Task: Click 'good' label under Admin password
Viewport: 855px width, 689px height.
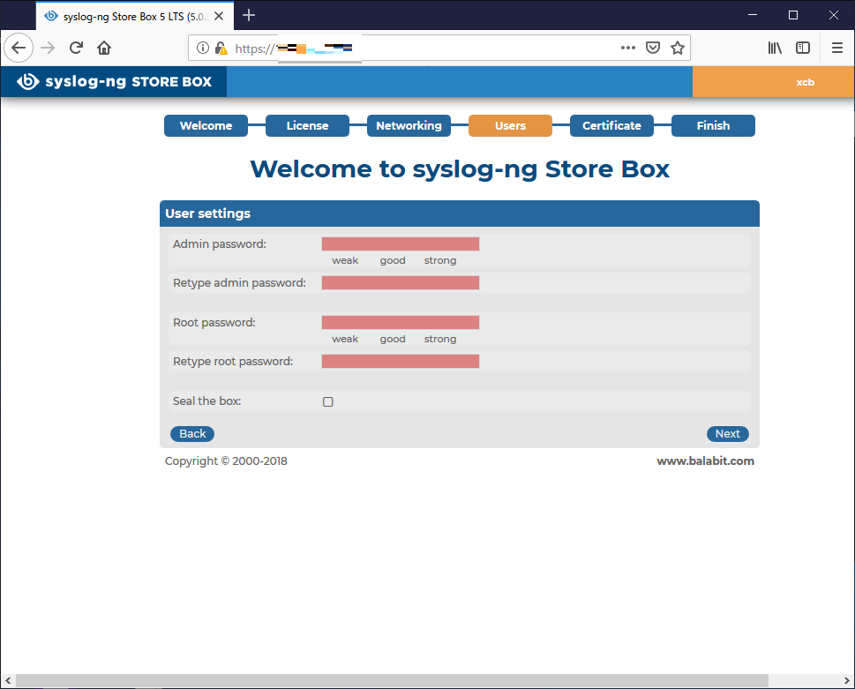Action: point(393,260)
